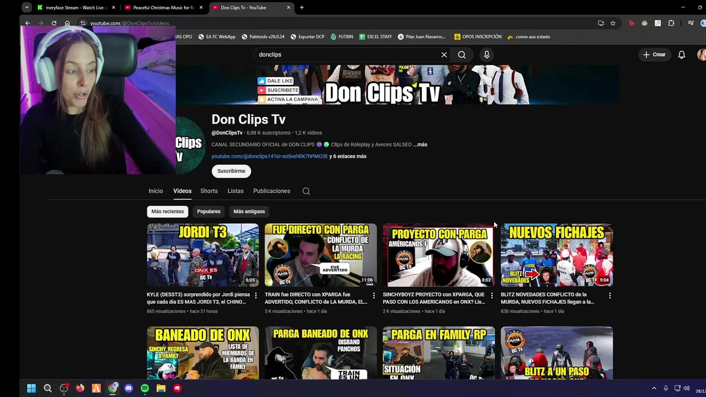Click the Suscribirme button

231,171
